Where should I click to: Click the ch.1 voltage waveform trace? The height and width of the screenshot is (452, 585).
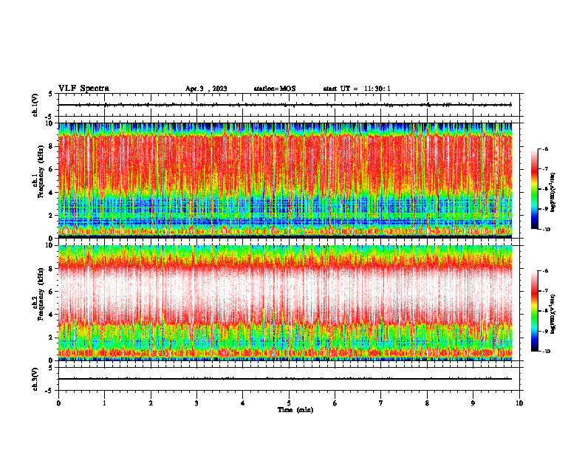[285, 105]
